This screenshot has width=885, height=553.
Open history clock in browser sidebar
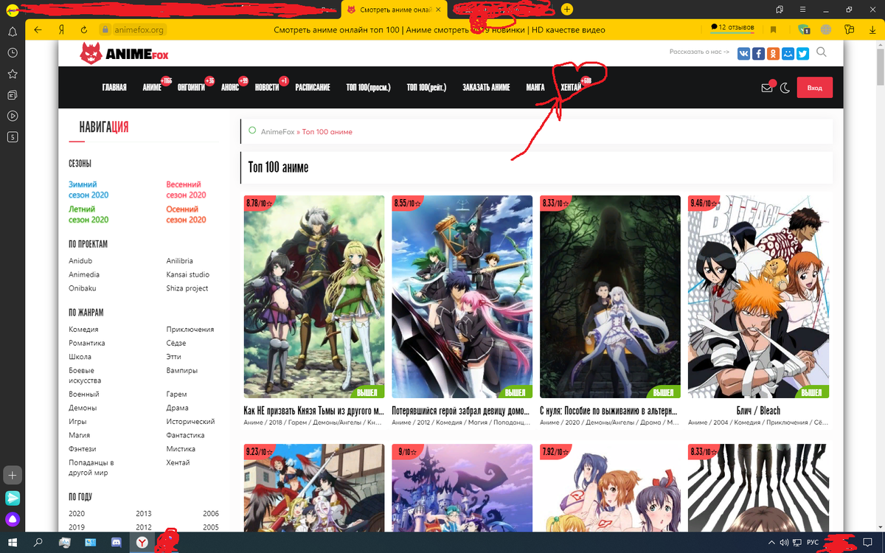(13, 53)
